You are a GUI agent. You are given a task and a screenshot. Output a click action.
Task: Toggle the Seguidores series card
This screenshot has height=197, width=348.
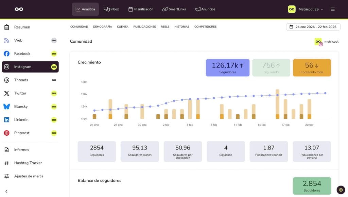[x=228, y=67]
